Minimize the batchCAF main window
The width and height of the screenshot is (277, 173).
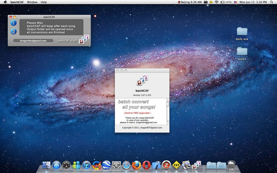click(x=15, y=17)
